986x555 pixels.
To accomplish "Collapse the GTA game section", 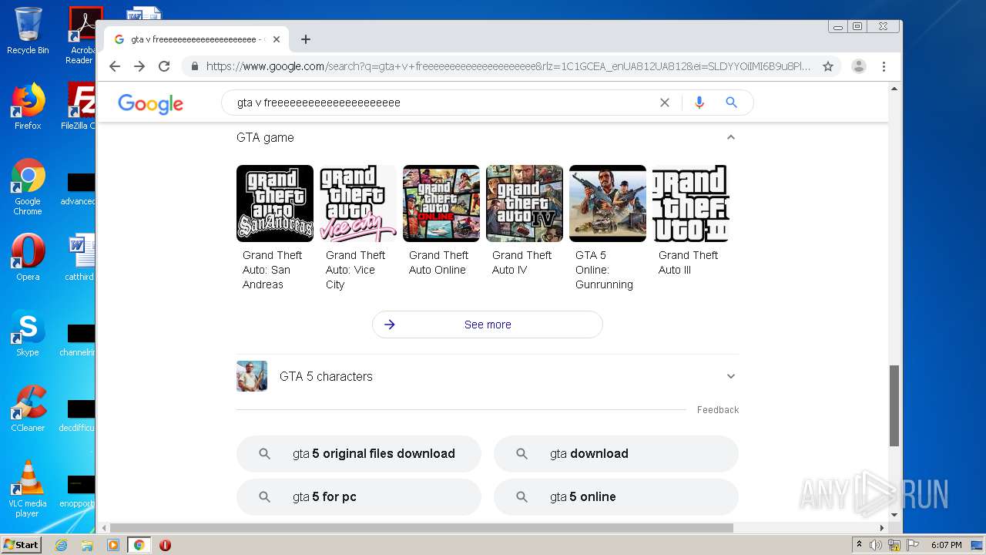I will click(731, 137).
